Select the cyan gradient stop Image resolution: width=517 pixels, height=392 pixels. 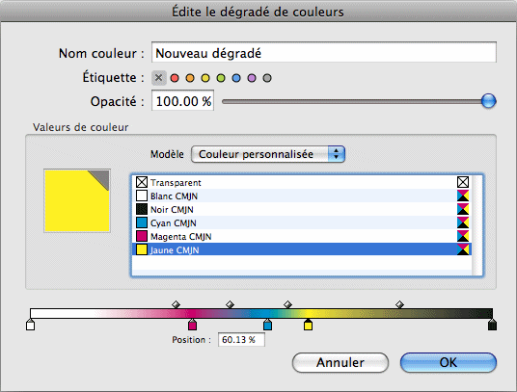click(x=267, y=325)
